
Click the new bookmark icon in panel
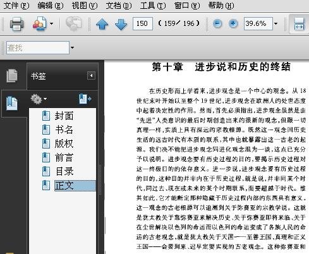pyautogui.click(x=85, y=99)
